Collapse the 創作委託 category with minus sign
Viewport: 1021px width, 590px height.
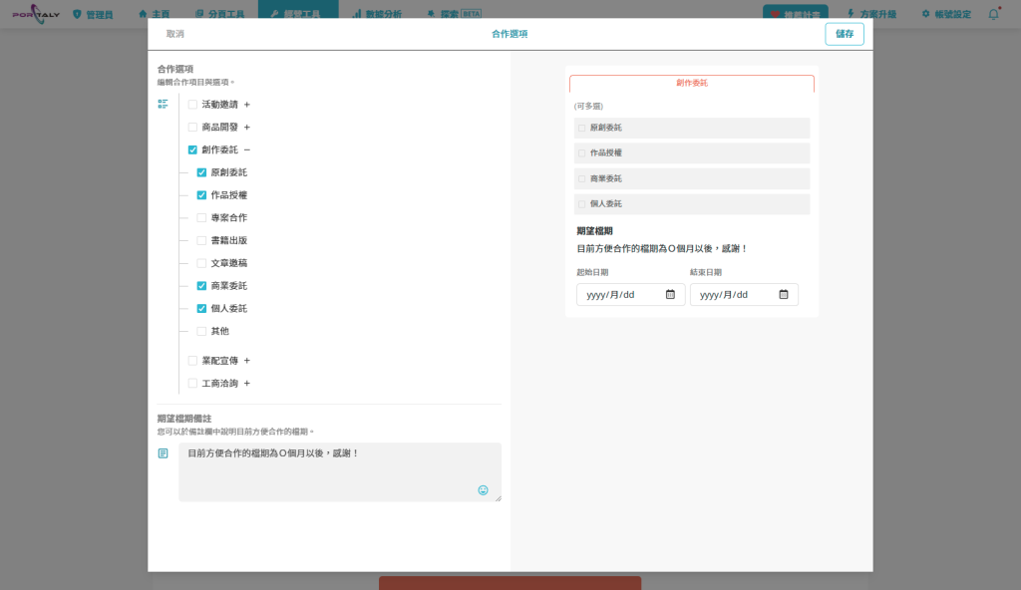247,149
